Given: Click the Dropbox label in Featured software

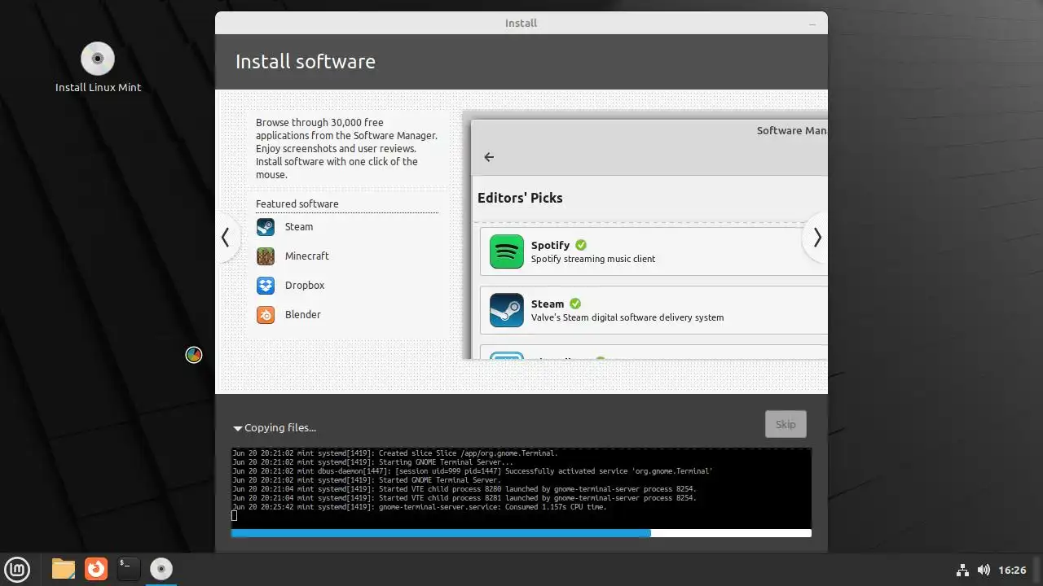Looking at the screenshot, I should click(x=305, y=286).
